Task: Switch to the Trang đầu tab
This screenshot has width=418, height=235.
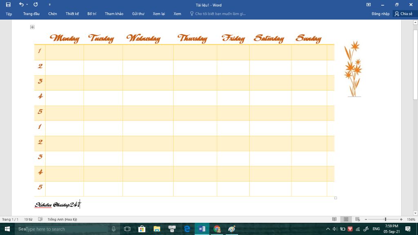Action: click(31, 14)
